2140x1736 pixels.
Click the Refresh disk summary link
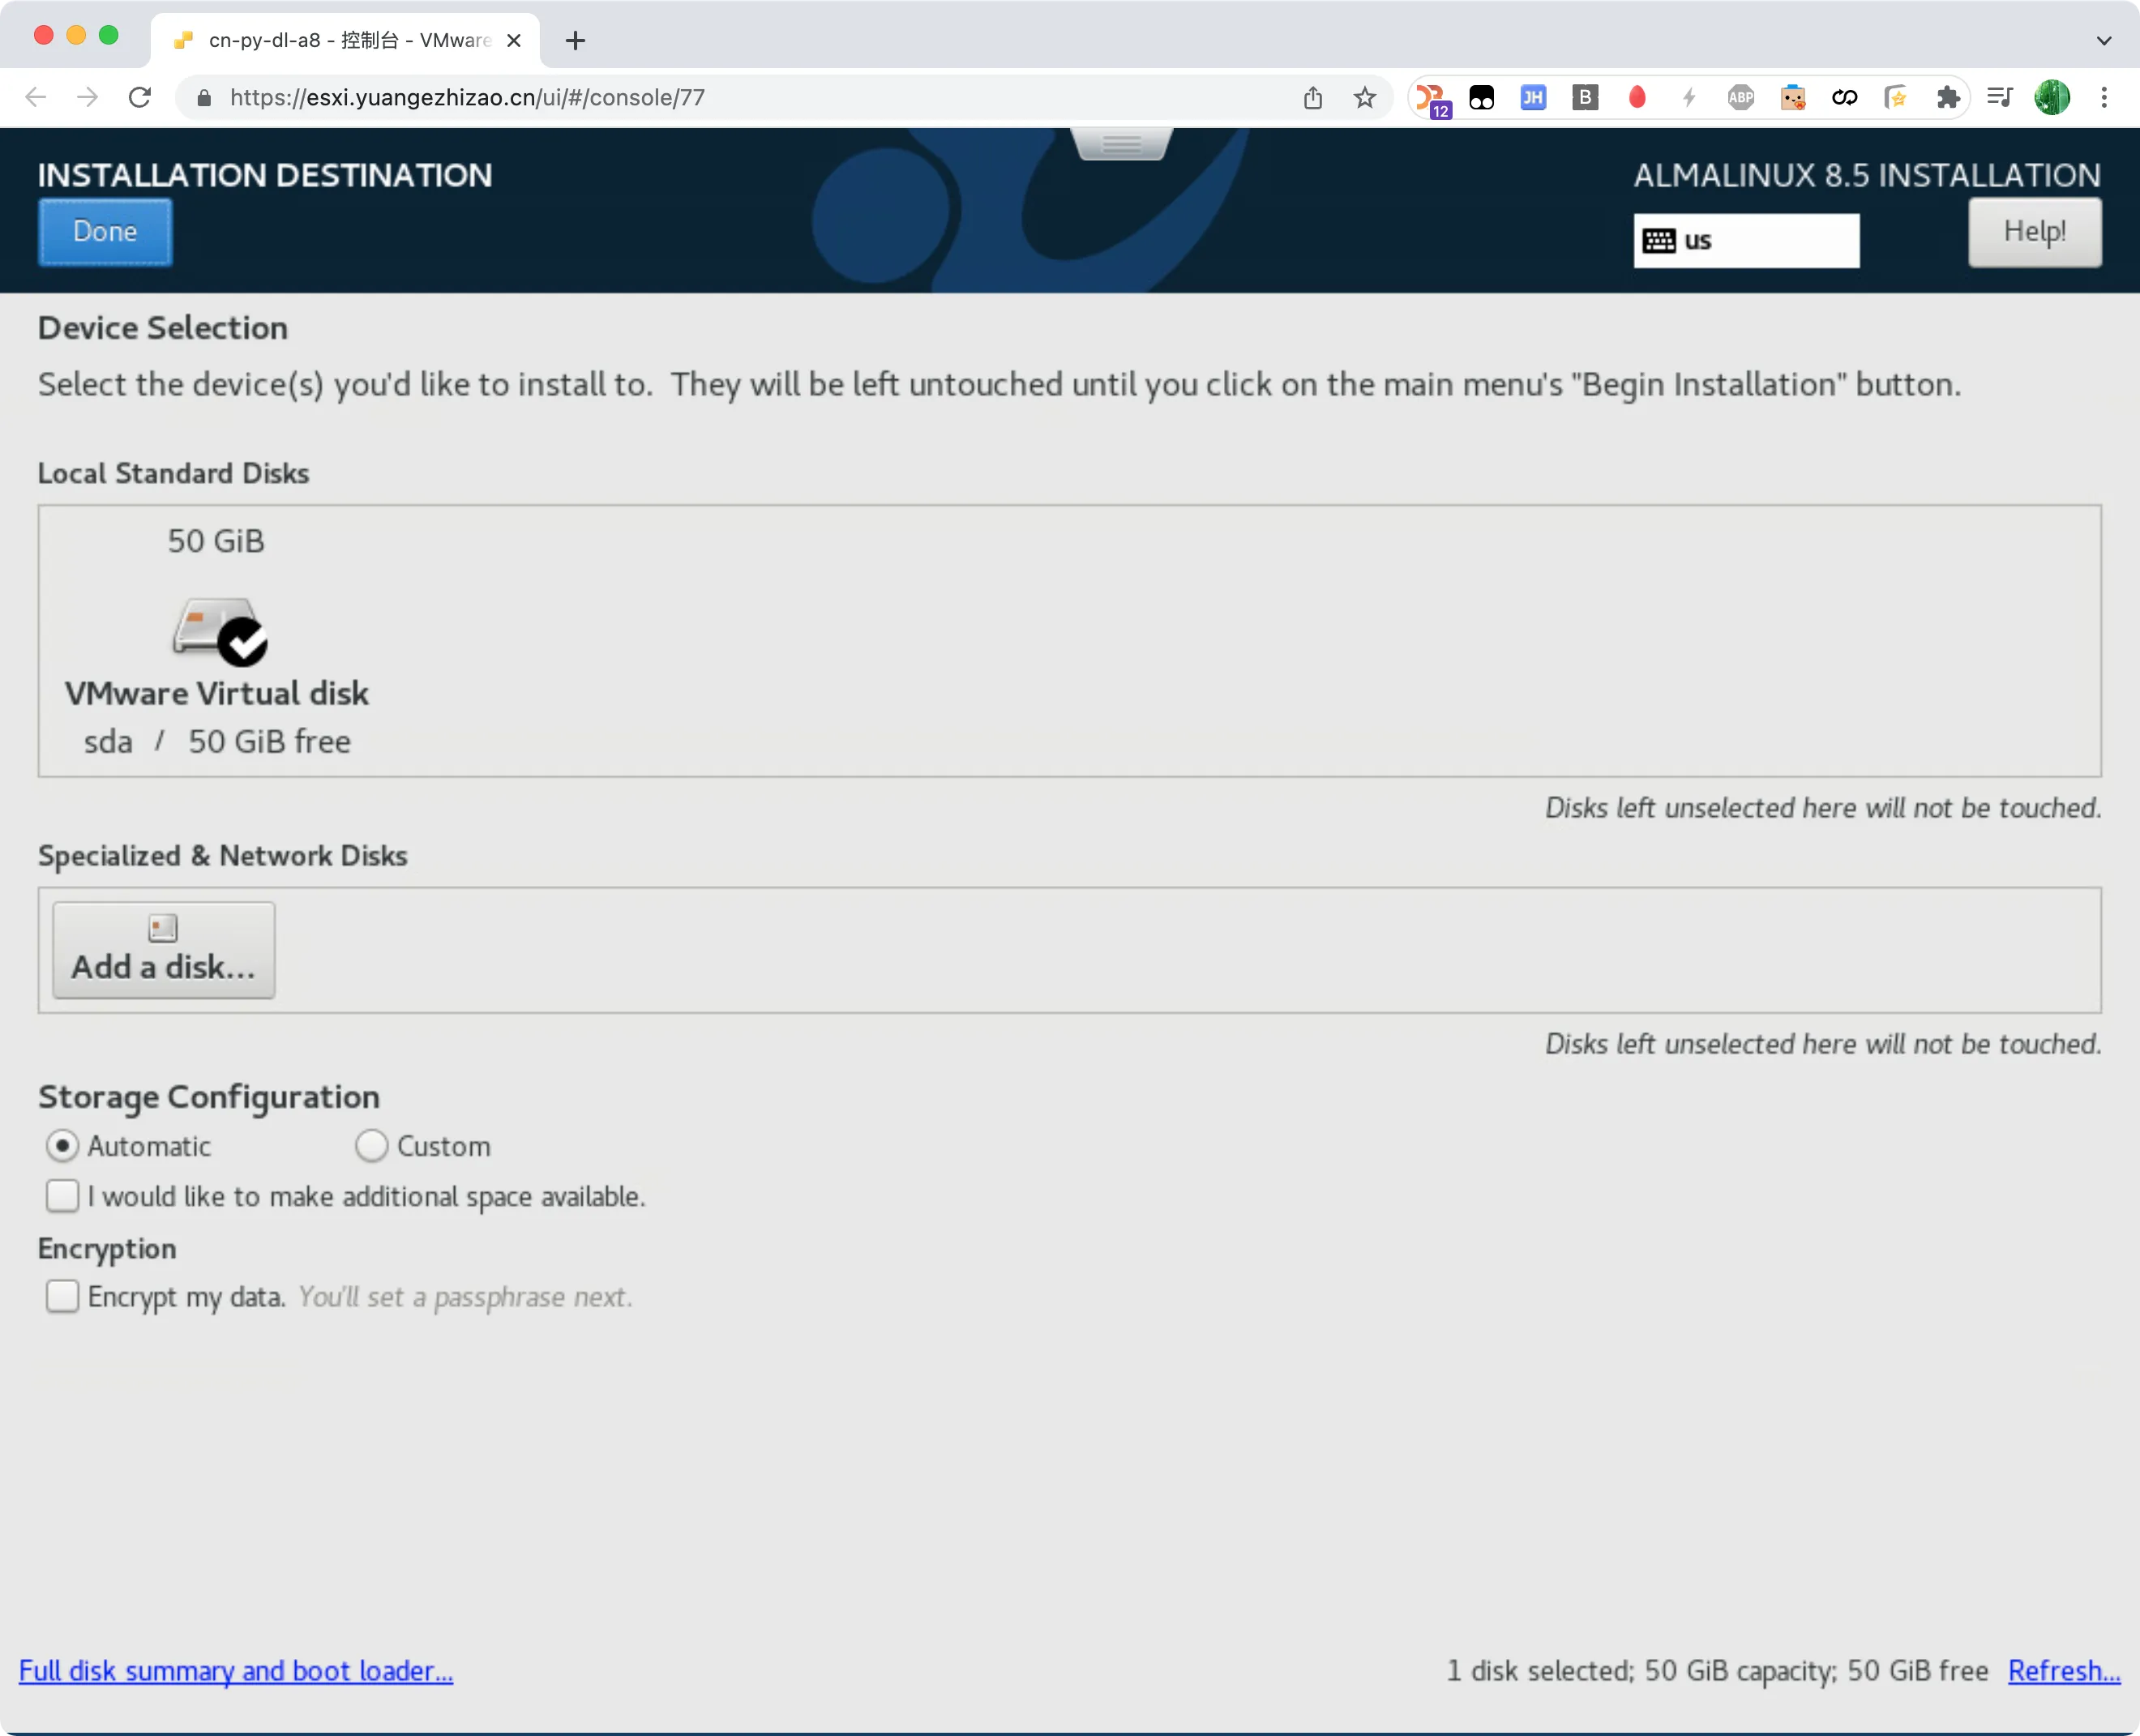pyautogui.click(x=2065, y=1670)
